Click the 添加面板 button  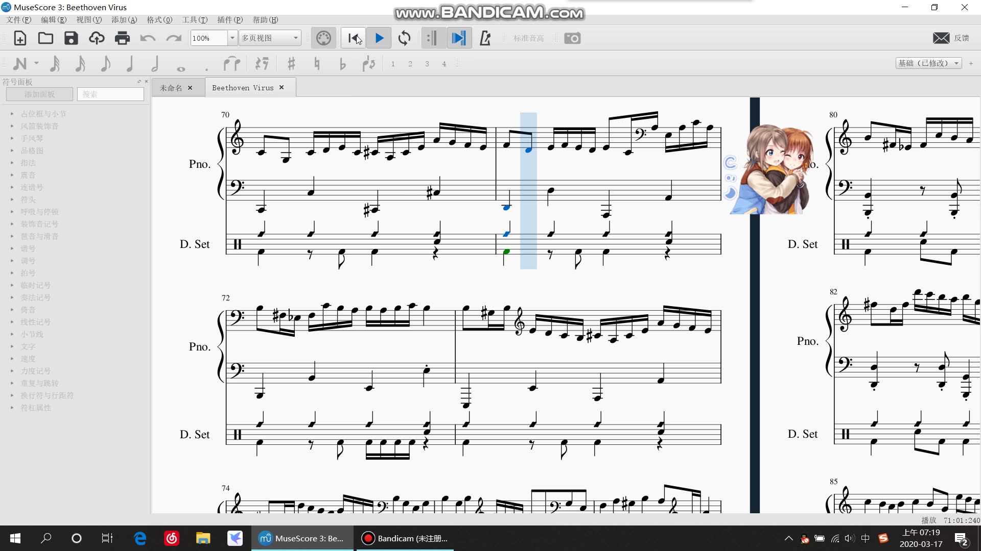click(x=39, y=94)
